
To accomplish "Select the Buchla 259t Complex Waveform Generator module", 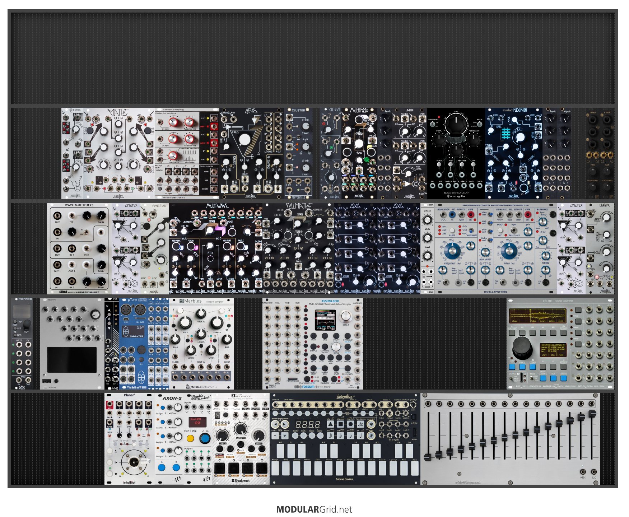I will pos(496,248).
